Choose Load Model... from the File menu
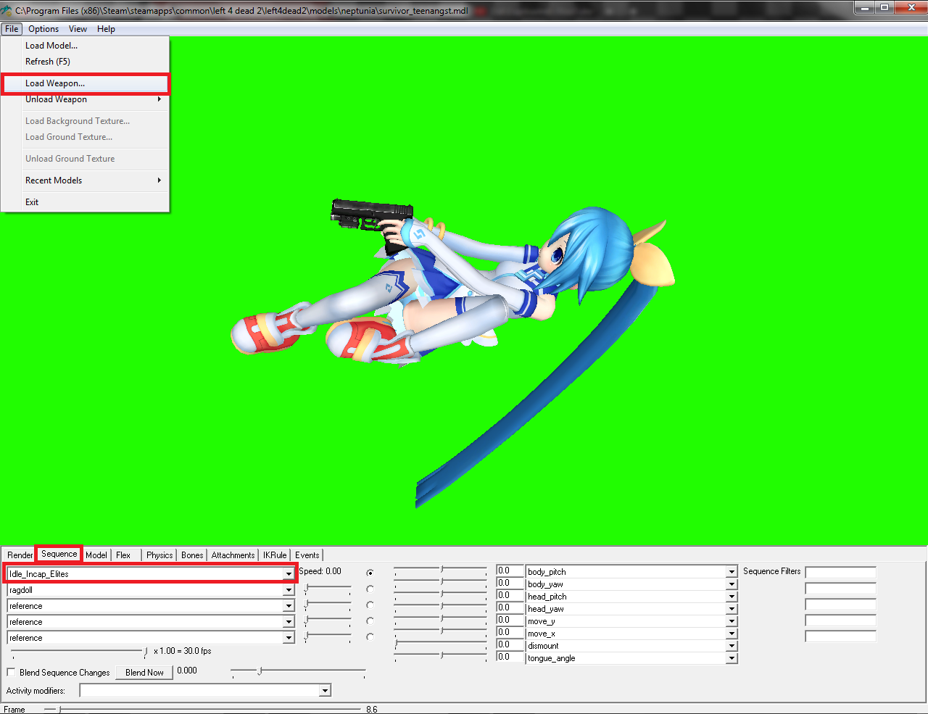The width and height of the screenshot is (928, 714). tap(85, 46)
